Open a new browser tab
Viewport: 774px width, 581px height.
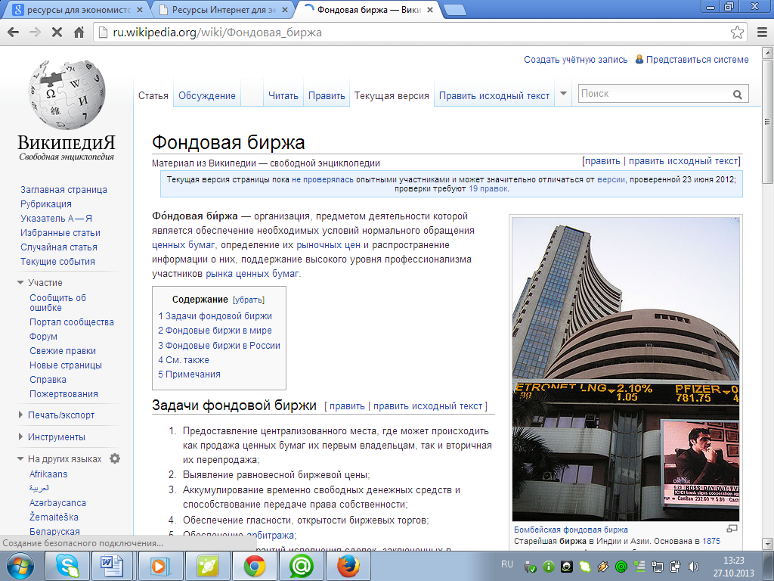tap(454, 10)
